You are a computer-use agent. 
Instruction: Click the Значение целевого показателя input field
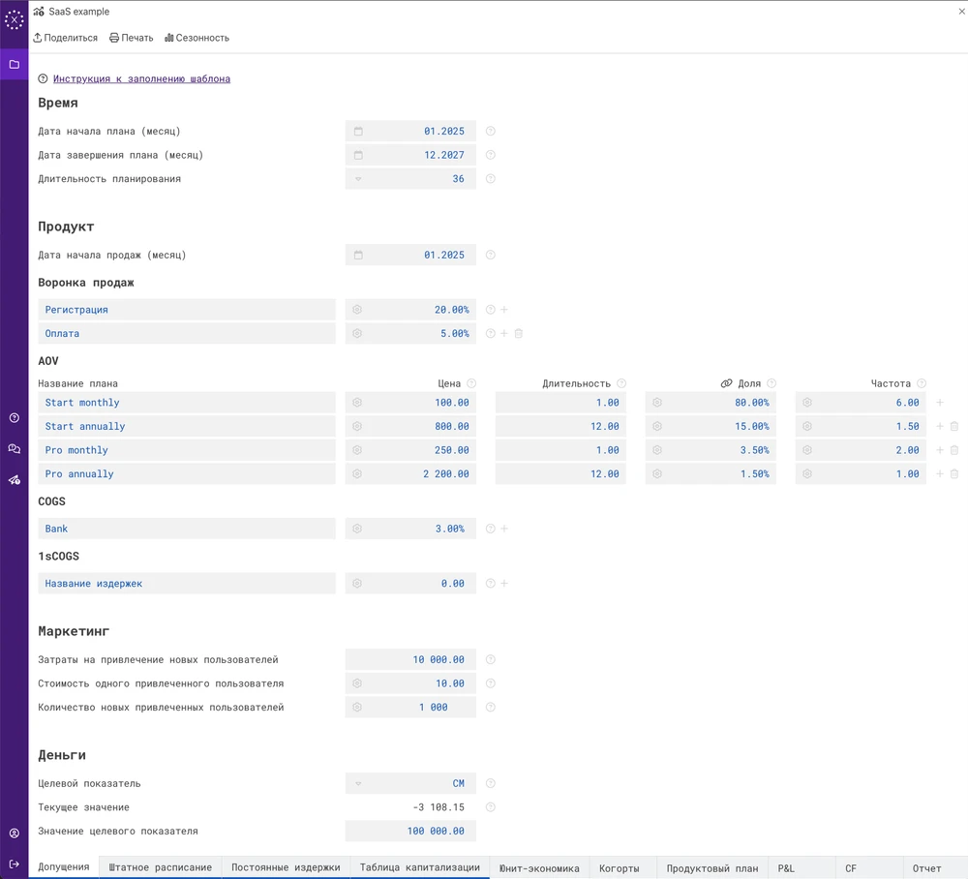tap(410, 832)
